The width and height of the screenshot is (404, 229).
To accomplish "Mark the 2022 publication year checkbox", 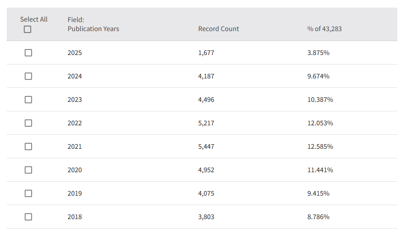I will pos(28,123).
